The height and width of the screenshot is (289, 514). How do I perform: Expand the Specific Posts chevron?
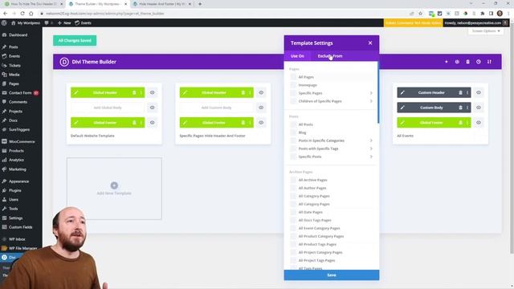pos(371,157)
